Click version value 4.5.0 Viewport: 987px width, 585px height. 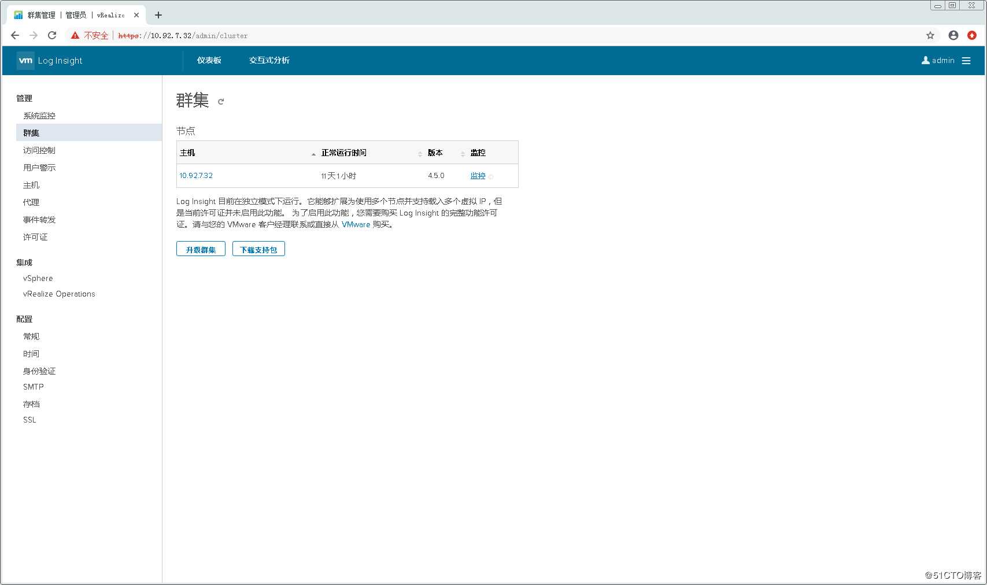tap(436, 176)
